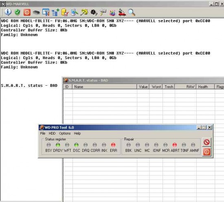
Task: Close the WD PRO Tool window
Action: [x=209, y=127]
